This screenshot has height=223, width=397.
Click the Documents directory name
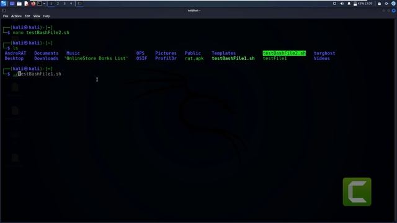pos(47,53)
